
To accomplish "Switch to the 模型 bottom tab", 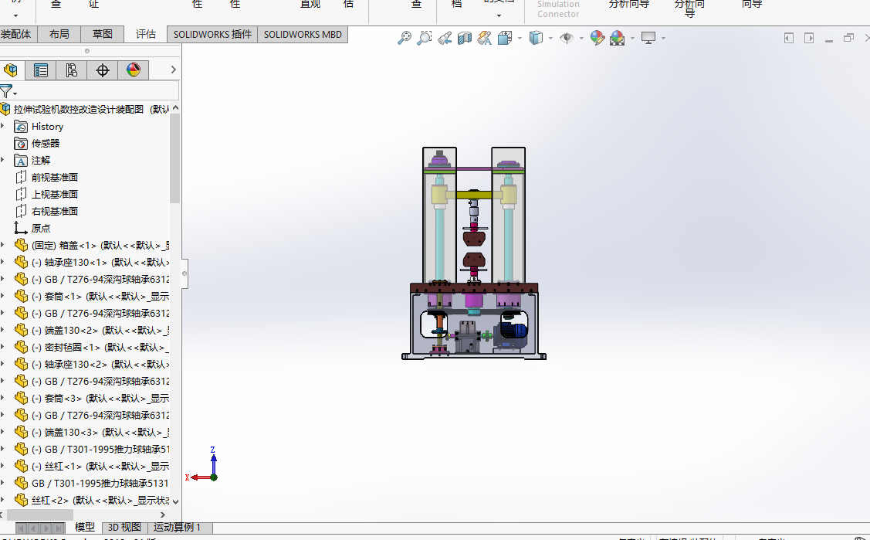I will pyautogui.click(x=84, y=527).
